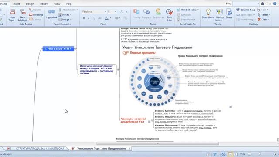Open the Hyperlink tool
This screenshot has width=279, height=157.
coord(51,14)
